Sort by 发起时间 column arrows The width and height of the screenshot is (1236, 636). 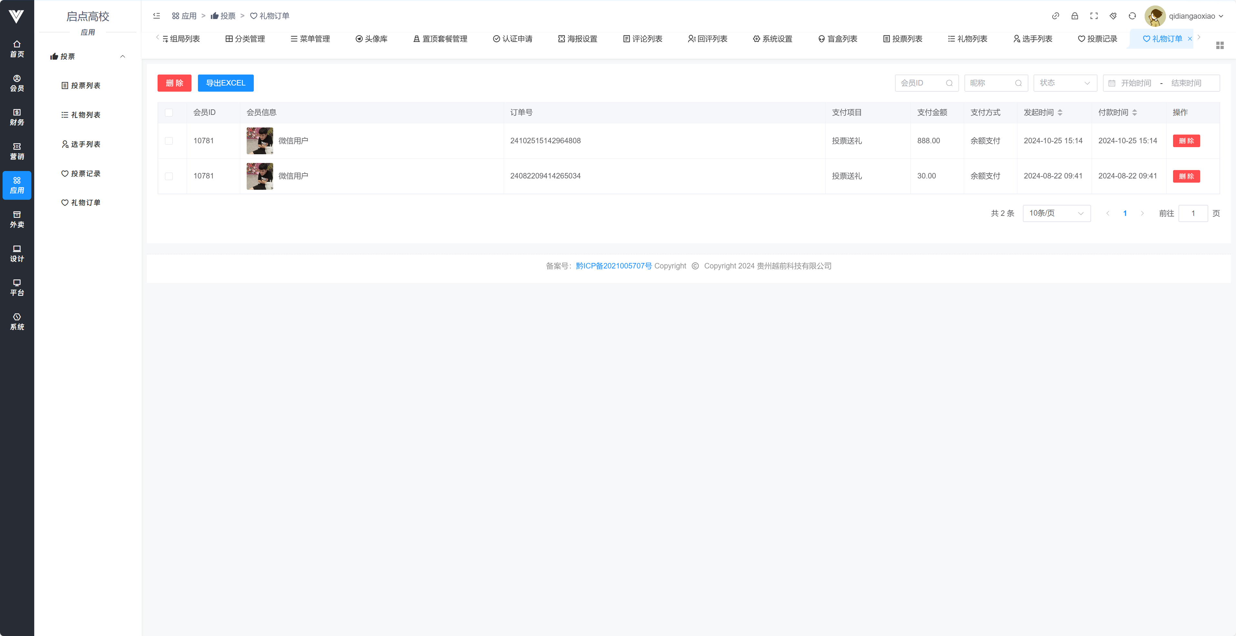coord(1060,112)
